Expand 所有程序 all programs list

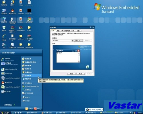click(x=10, y=105)
